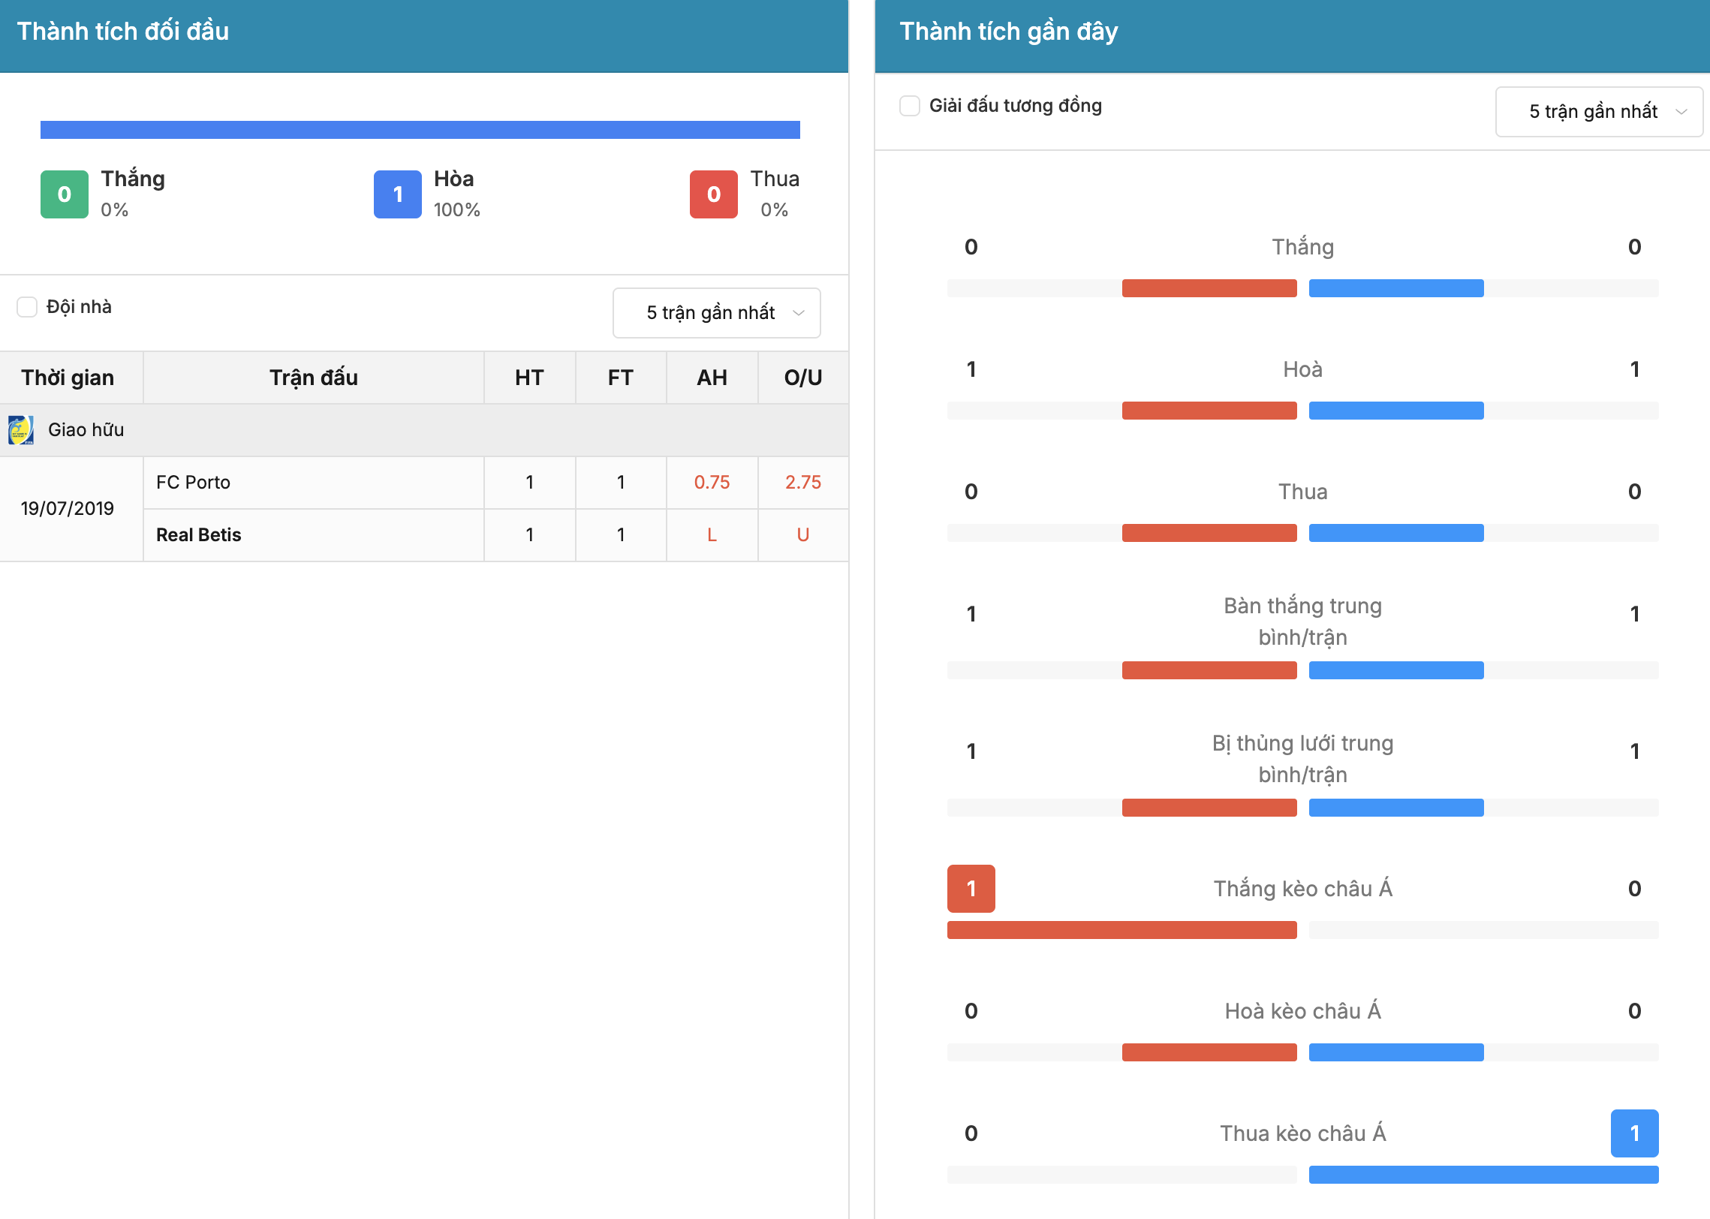
Task: Click the Trận đấu column header
Action: pos(314,378)
